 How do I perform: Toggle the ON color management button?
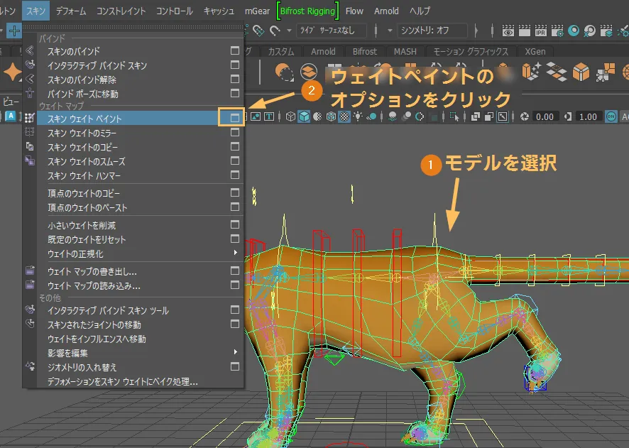pos(611,117)
